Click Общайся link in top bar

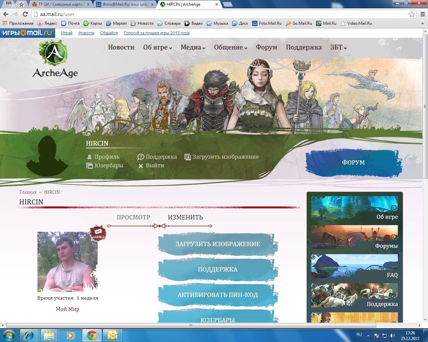(109, 33)
